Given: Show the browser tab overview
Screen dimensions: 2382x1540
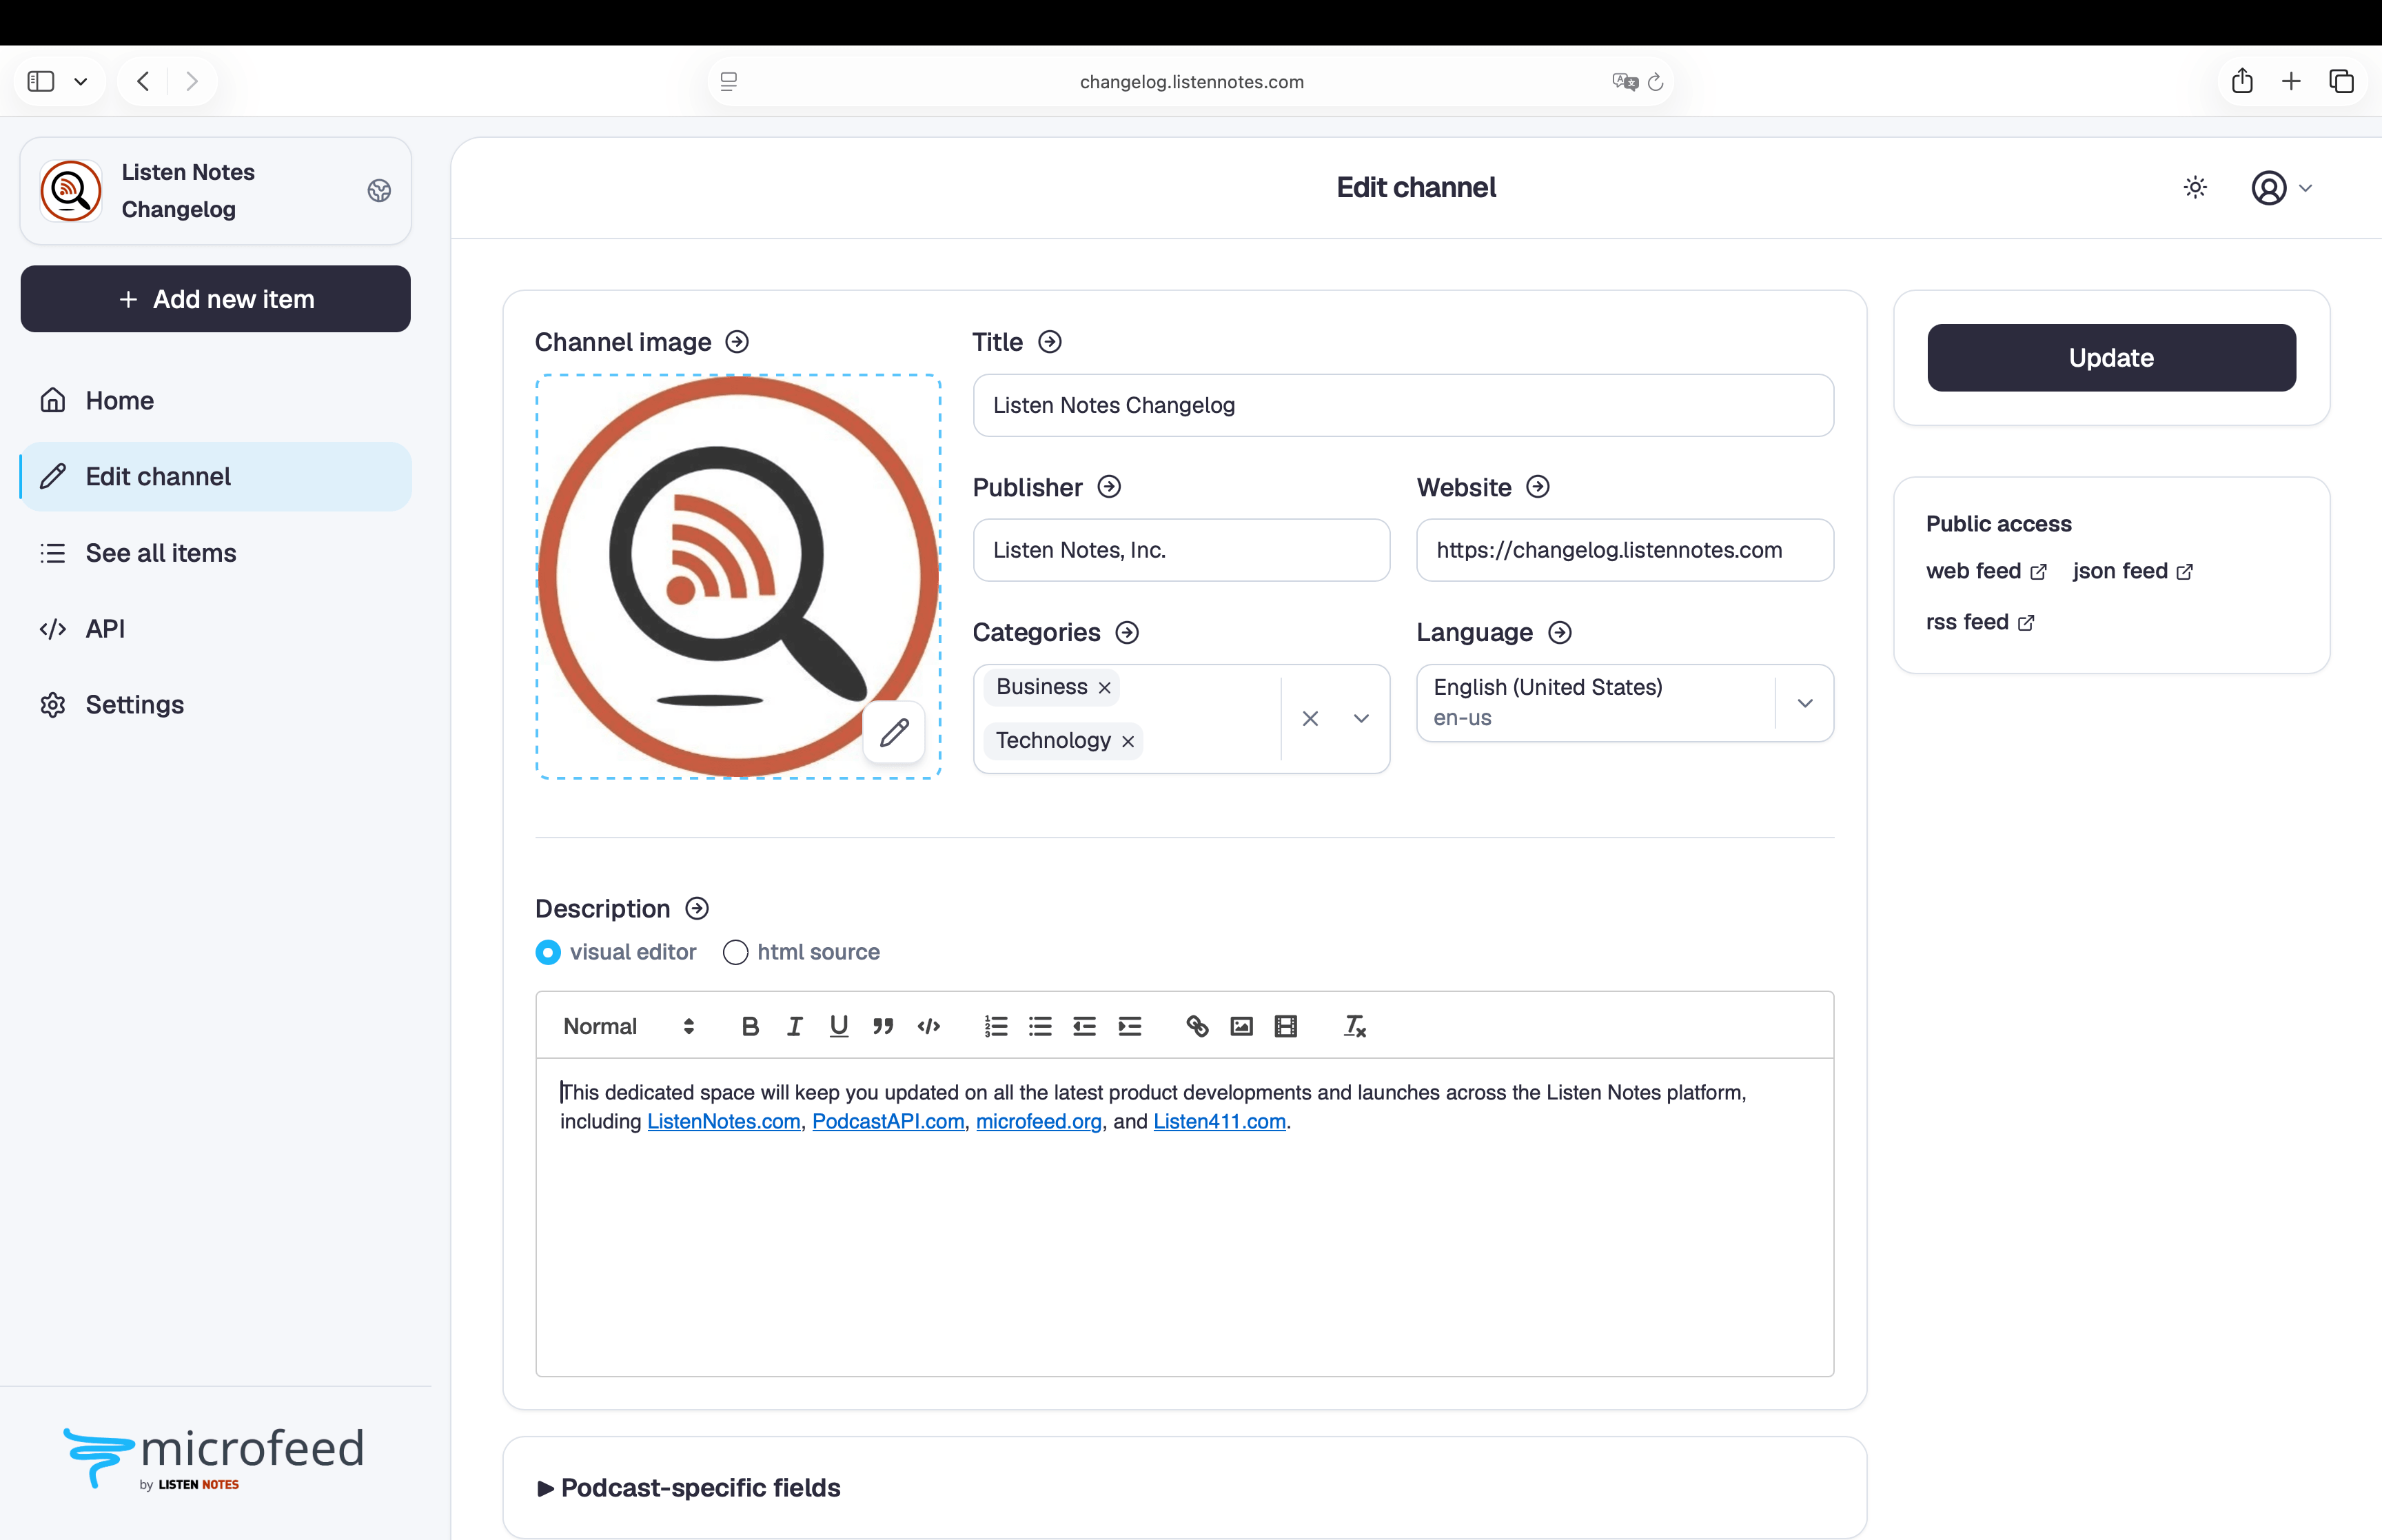Looking at the screenshot, I should point(2341,81).
